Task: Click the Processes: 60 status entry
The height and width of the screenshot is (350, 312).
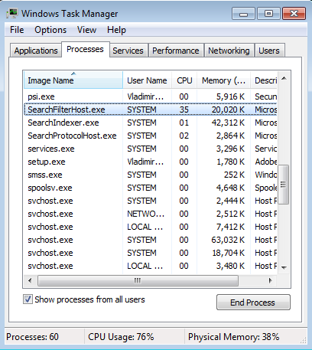Action: click(32, 337)
